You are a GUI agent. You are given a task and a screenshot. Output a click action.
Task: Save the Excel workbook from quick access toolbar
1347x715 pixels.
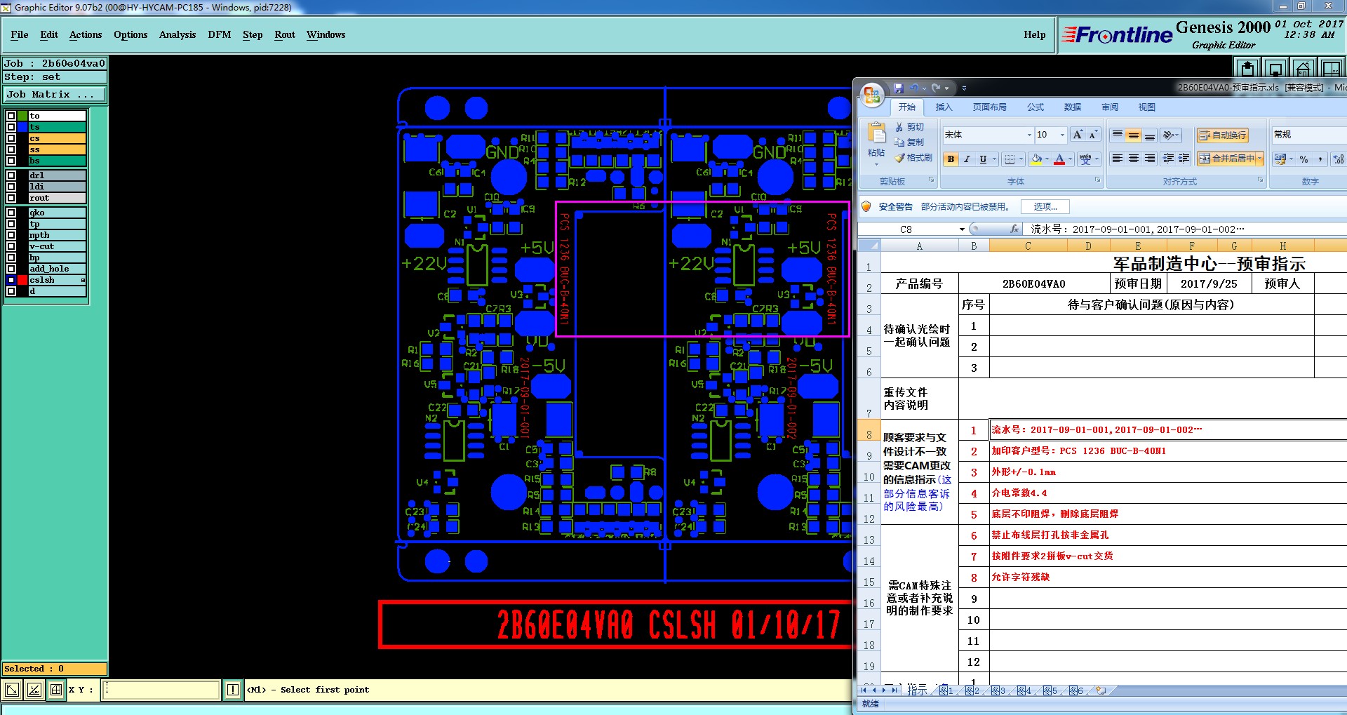click(899, 88)
